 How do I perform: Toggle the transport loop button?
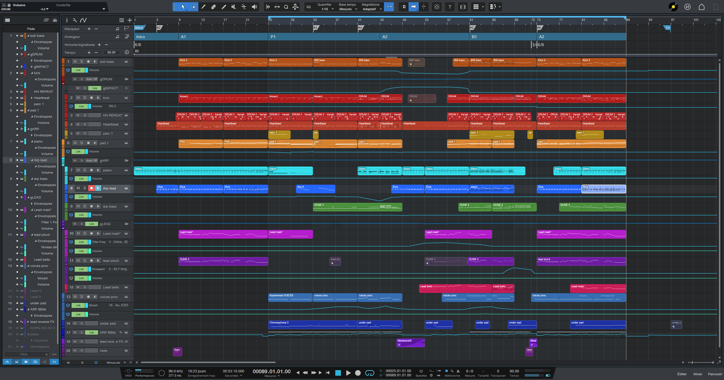(x=369, y=373)
